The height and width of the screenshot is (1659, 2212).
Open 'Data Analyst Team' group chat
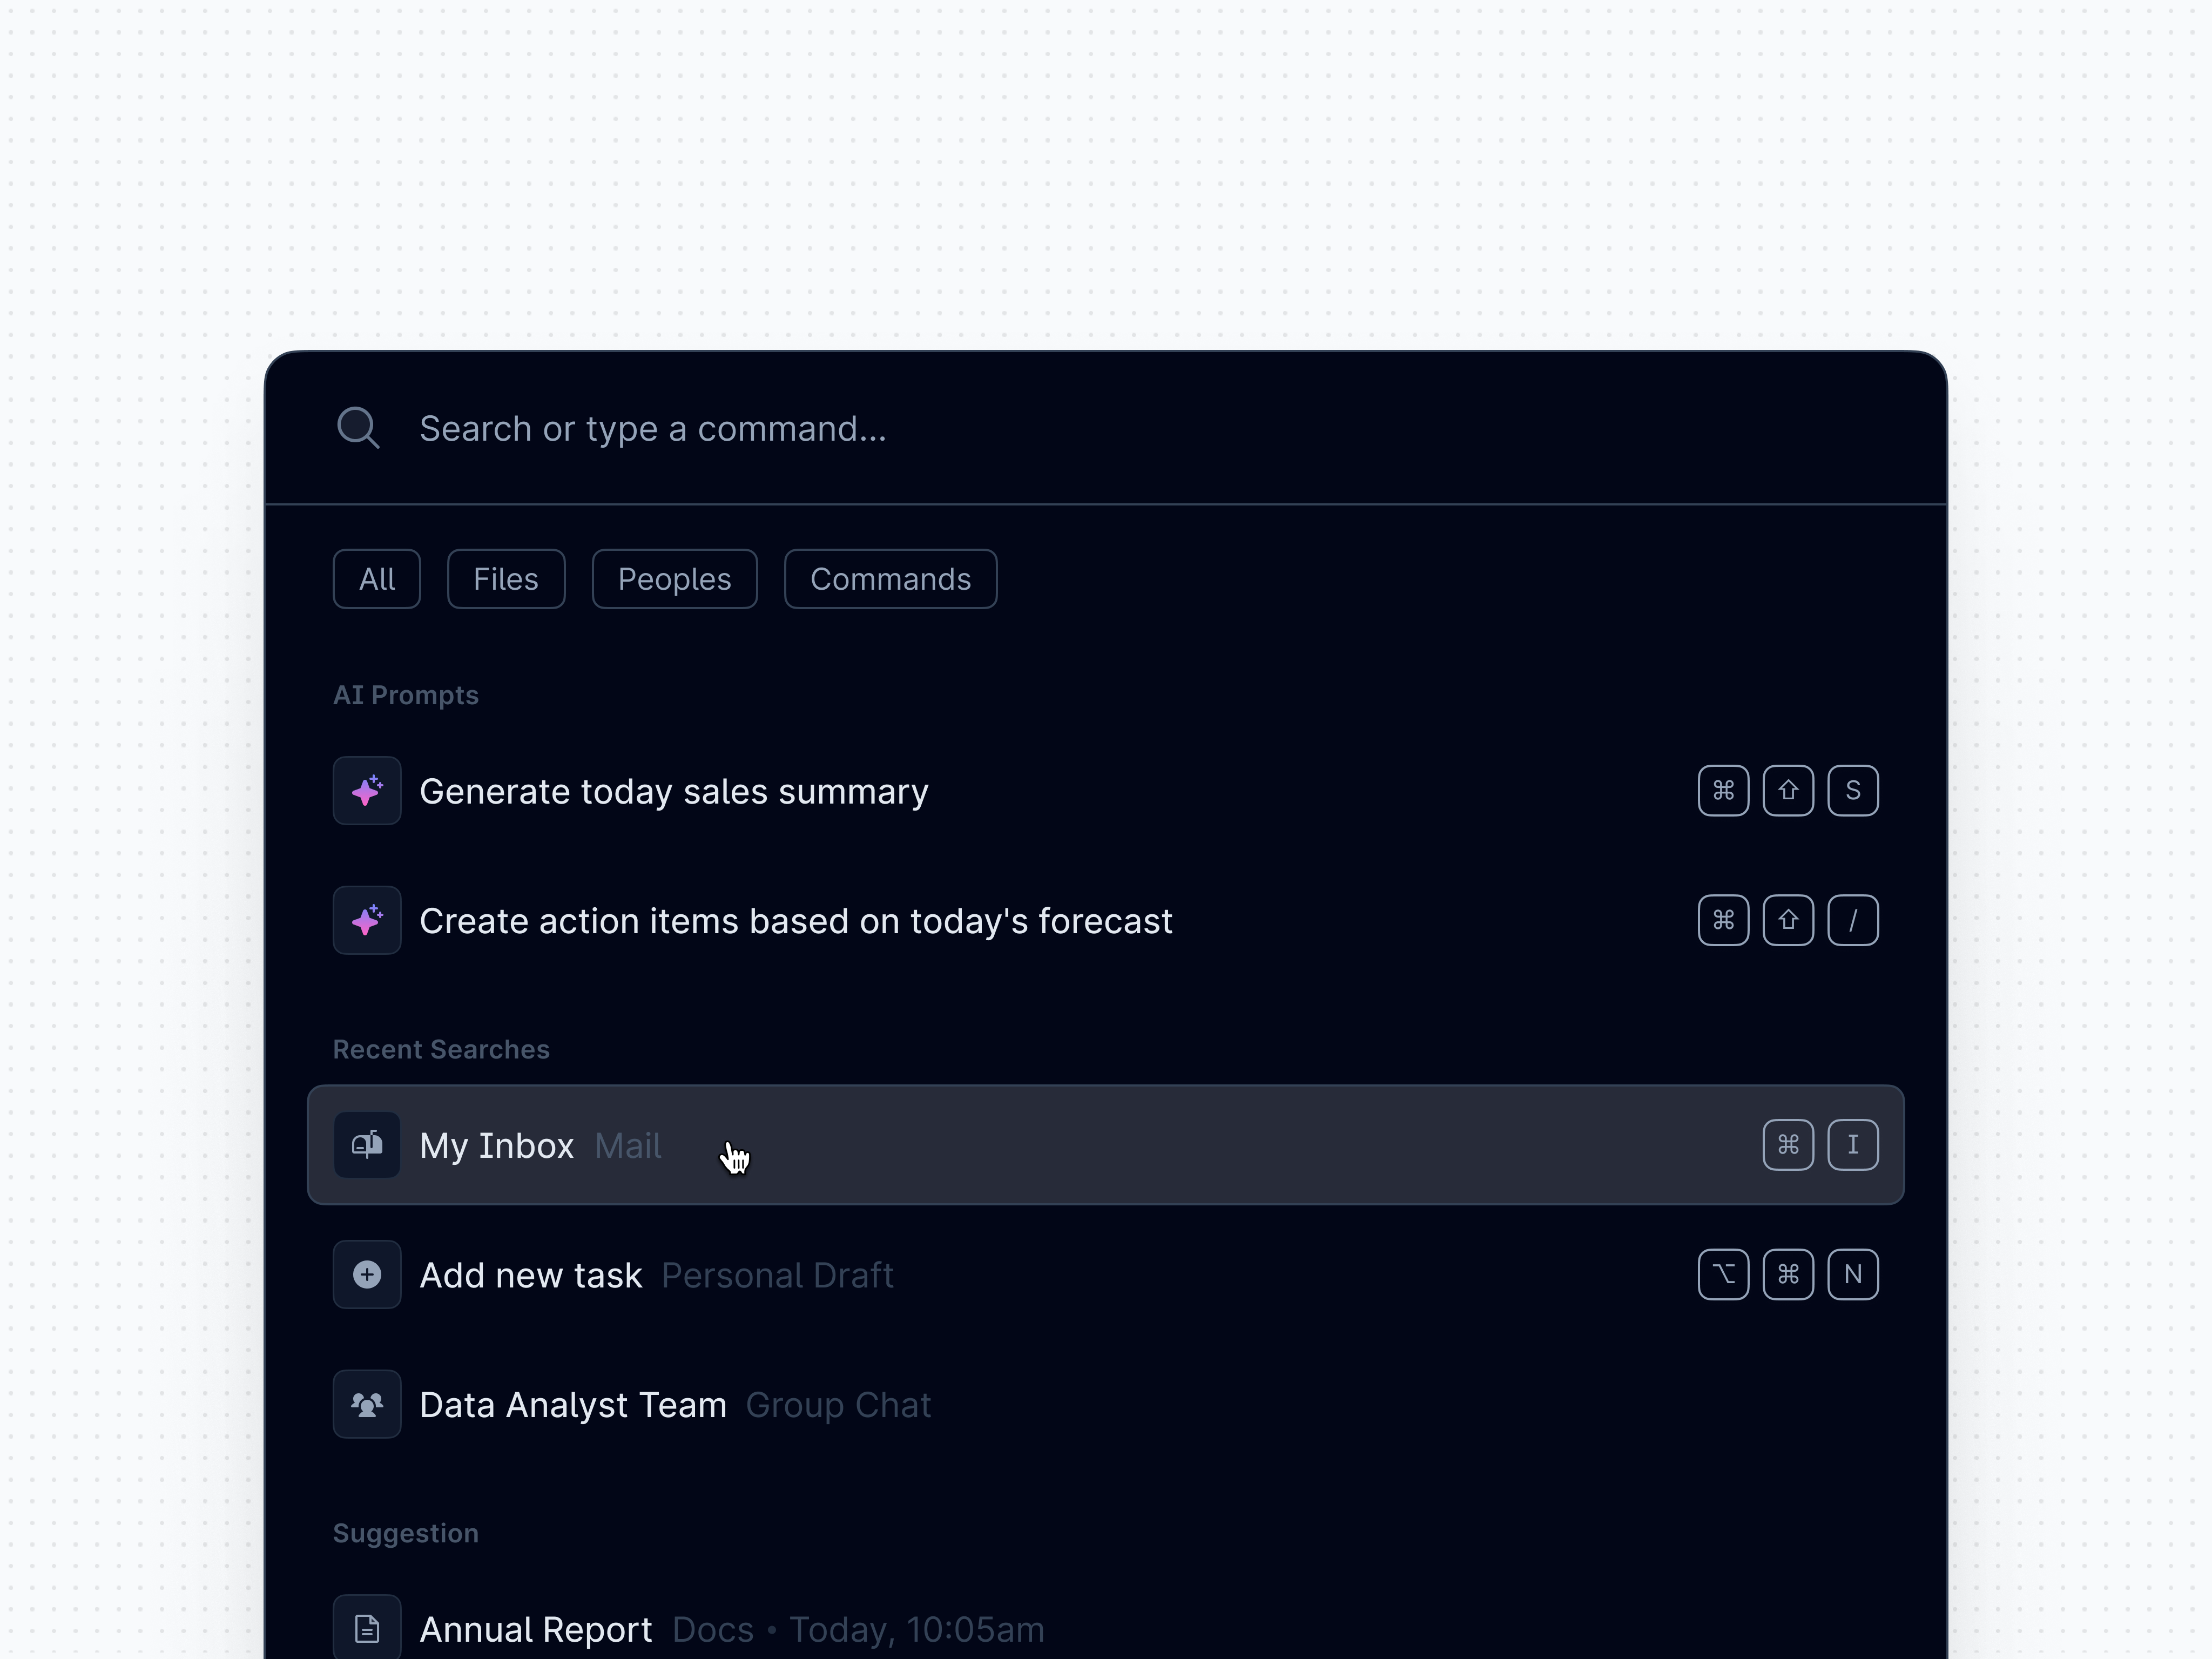pyautogui.click(x=1105, y=1405)
